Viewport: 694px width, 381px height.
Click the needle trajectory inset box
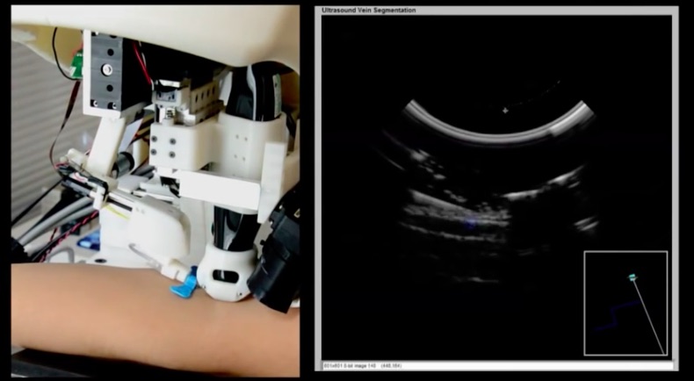click(x=625, y=303)
